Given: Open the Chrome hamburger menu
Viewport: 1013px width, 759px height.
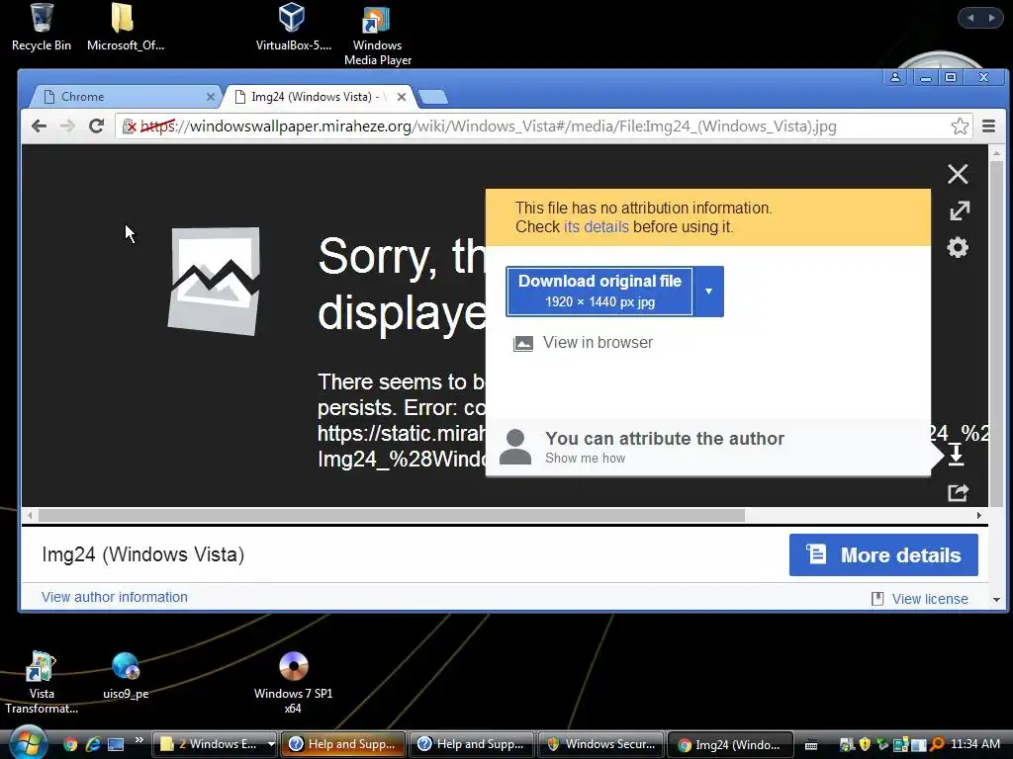Looking at the screenshot, I should (x=988, y=126).
